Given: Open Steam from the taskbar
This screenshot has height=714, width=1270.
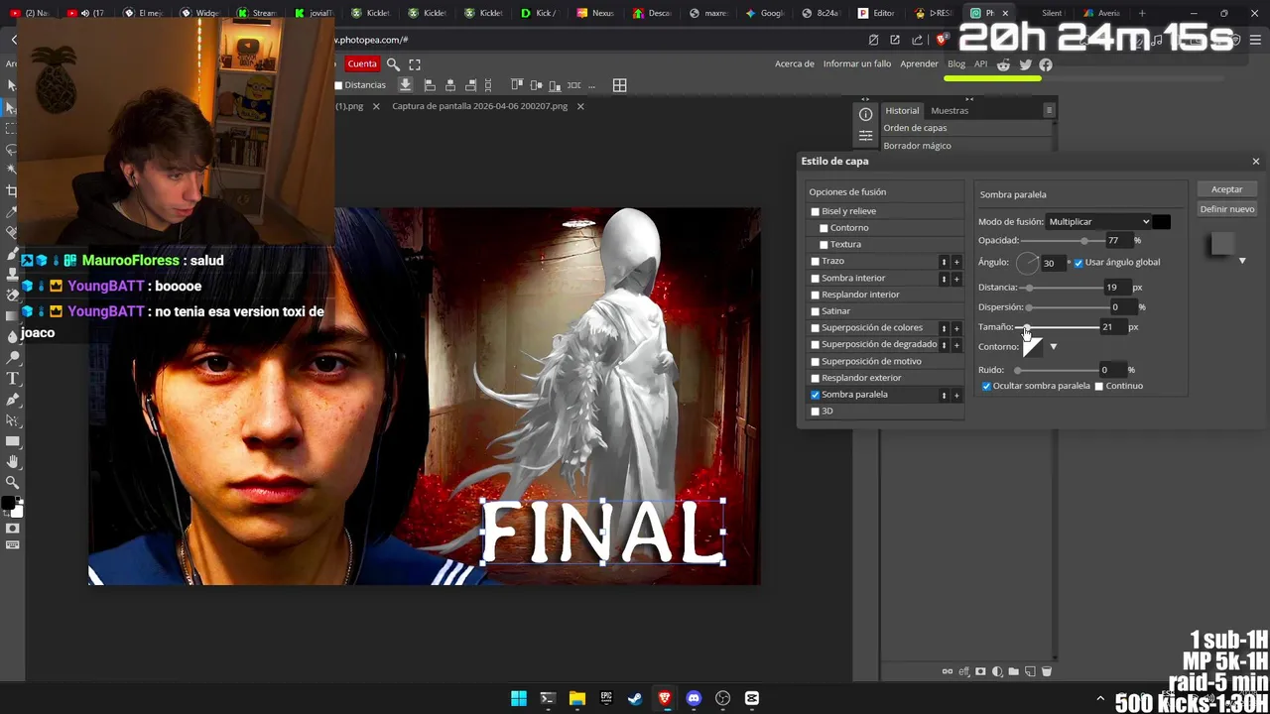Looking at the screenshot, I should pyautogui.click(x=635, y=698).
